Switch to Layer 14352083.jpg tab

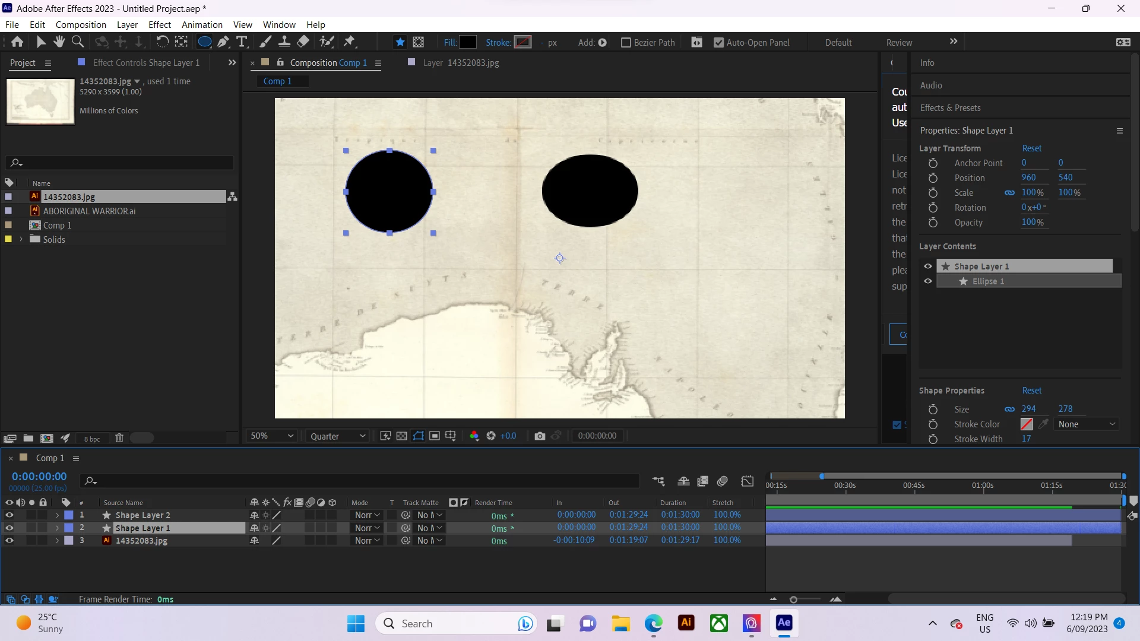coord(460,63)
